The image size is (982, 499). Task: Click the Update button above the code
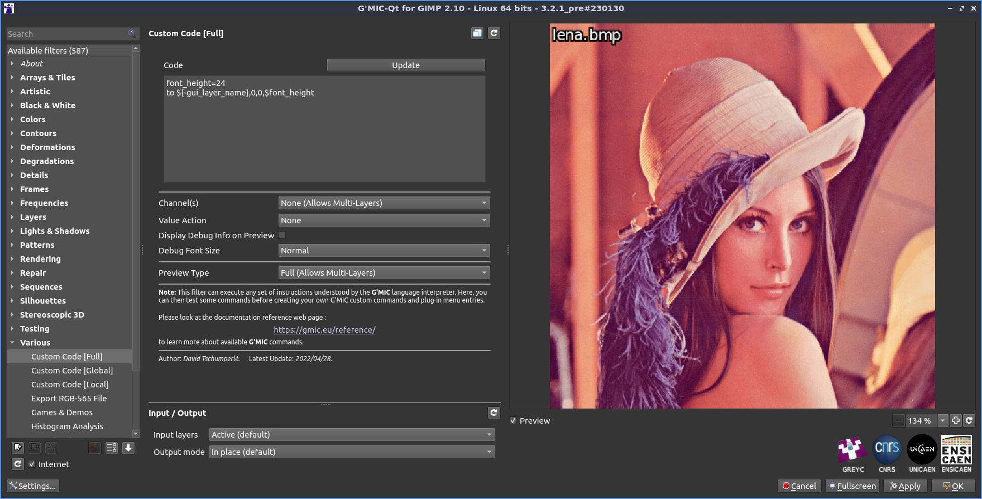(405, 65)
